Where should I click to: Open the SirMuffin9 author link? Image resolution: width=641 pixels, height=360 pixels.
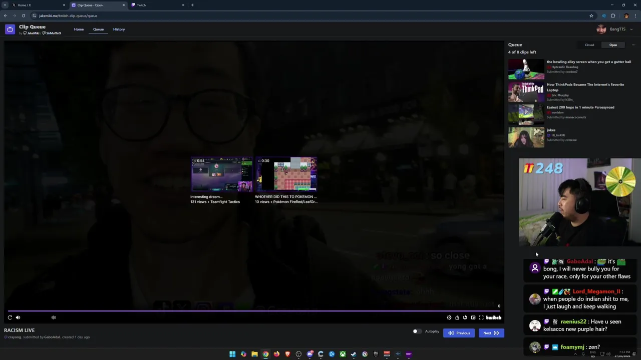53,33
